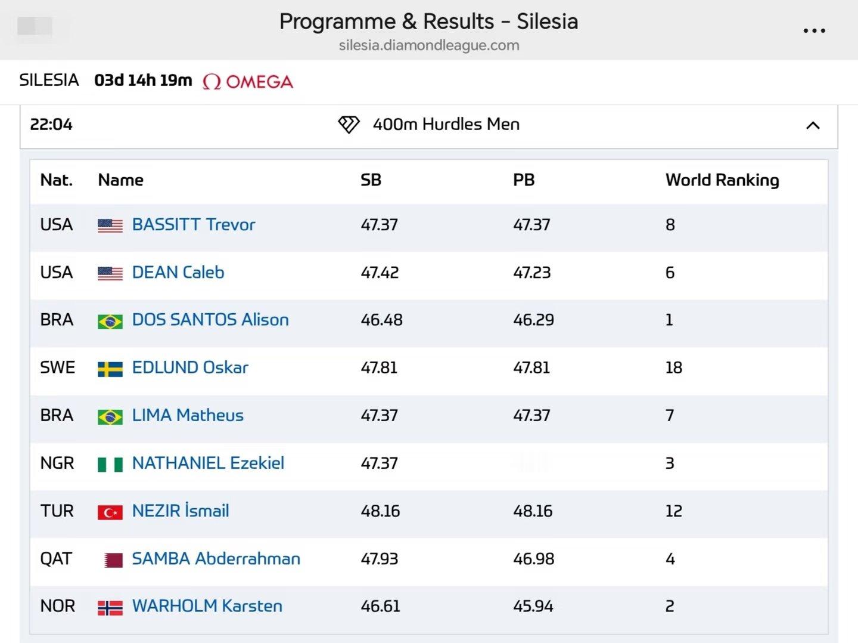The image size is (858, 643).
Task: Click the USA flag beside BASSITT Trevor
Action: [110, 225]
